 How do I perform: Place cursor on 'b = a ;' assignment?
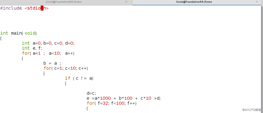click(x=52, y=63)
